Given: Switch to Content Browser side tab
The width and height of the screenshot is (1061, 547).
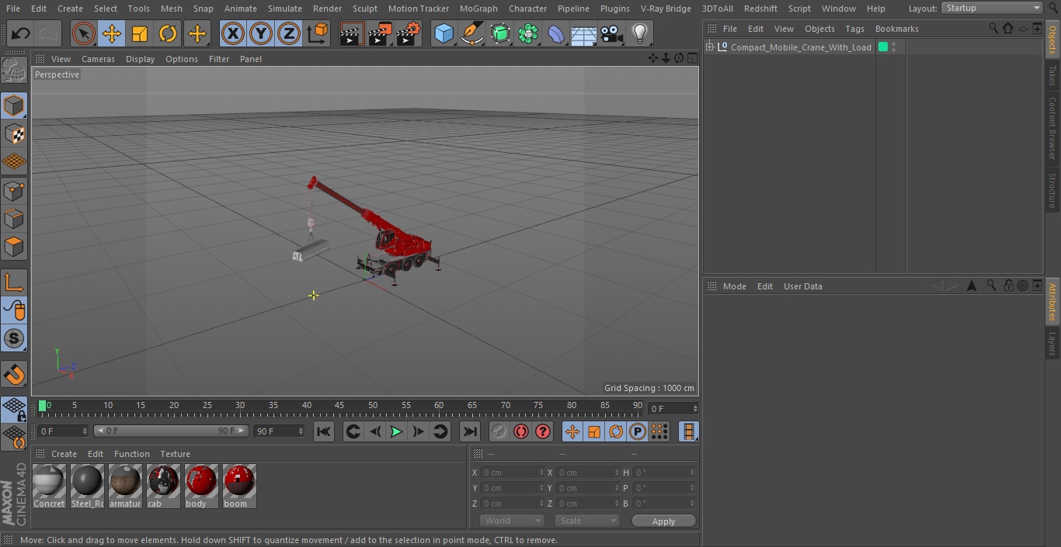Looking at the screenshot, I should [x=1052, y=128].
